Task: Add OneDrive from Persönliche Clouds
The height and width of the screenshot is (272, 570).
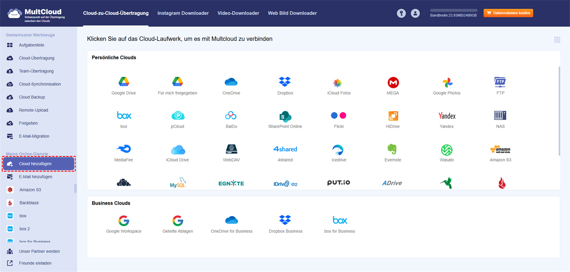Action: coord(231,82)
